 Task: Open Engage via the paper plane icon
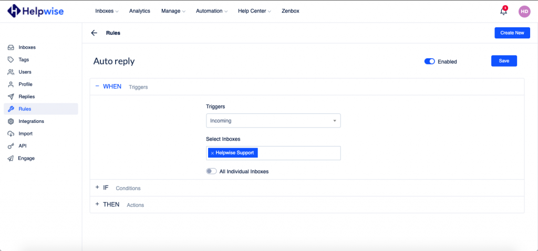point(11,159)
